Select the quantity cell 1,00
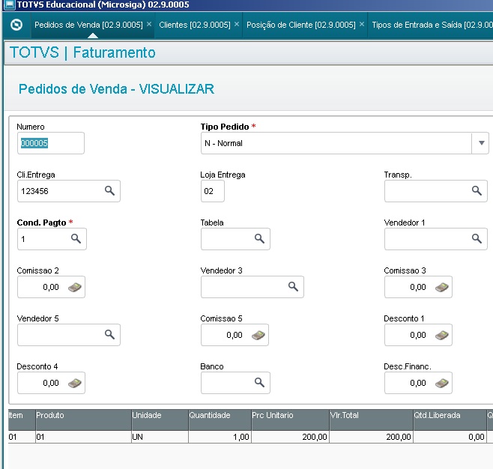The image size is (493, 469). click(x=220, y=437)
